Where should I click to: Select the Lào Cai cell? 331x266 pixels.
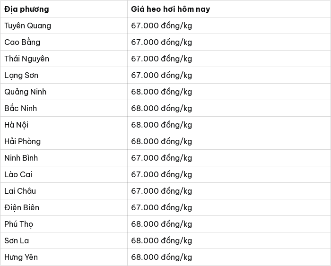64,174
